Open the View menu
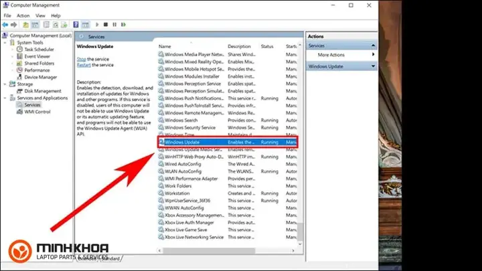This screenshot has height=271, width=482. tap(40, 15)
